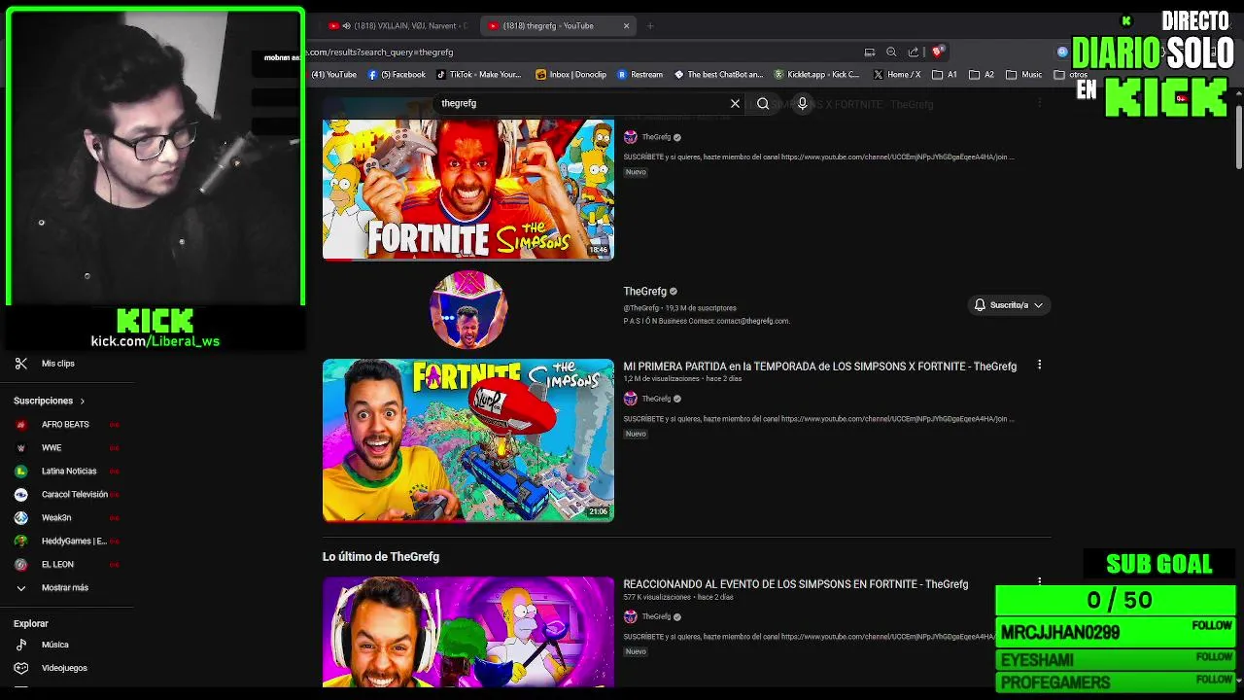The width and height of the screenshot is (1244, 700).
Task: Select the thegrefg - YouTube tab
Action: click(559, 26)
